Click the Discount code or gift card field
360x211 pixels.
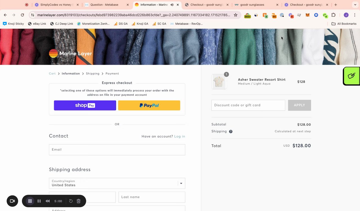pyautogui.click(x=248, y=105)
